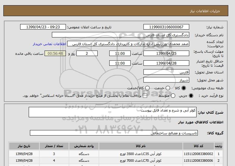
Task: Click the واحد شمارش column header
Action: pyautogui.click(x=84, y=146)
